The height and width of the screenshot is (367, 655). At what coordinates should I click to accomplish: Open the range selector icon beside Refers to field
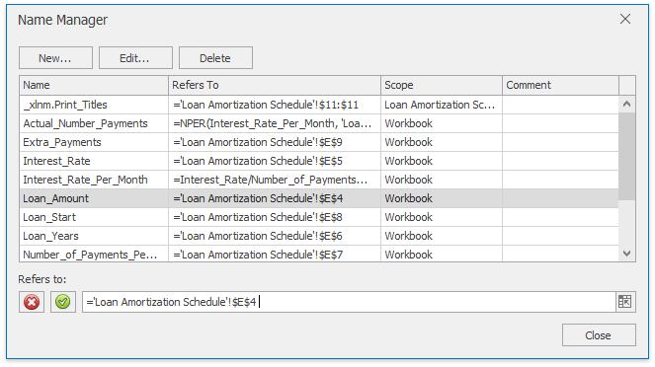(x=625, y=302)
